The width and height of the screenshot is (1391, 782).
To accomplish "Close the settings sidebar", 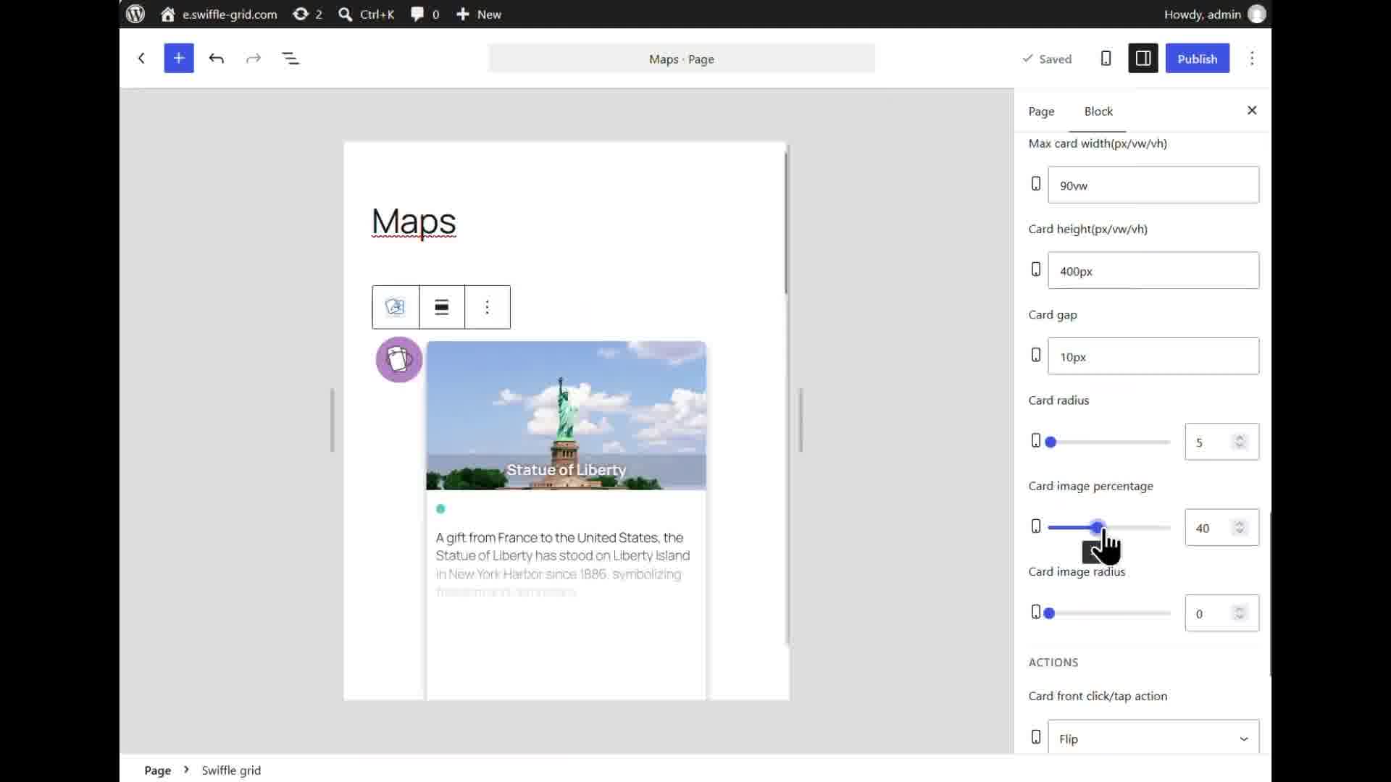I will pyautogui.click(x=1252, y=110).
